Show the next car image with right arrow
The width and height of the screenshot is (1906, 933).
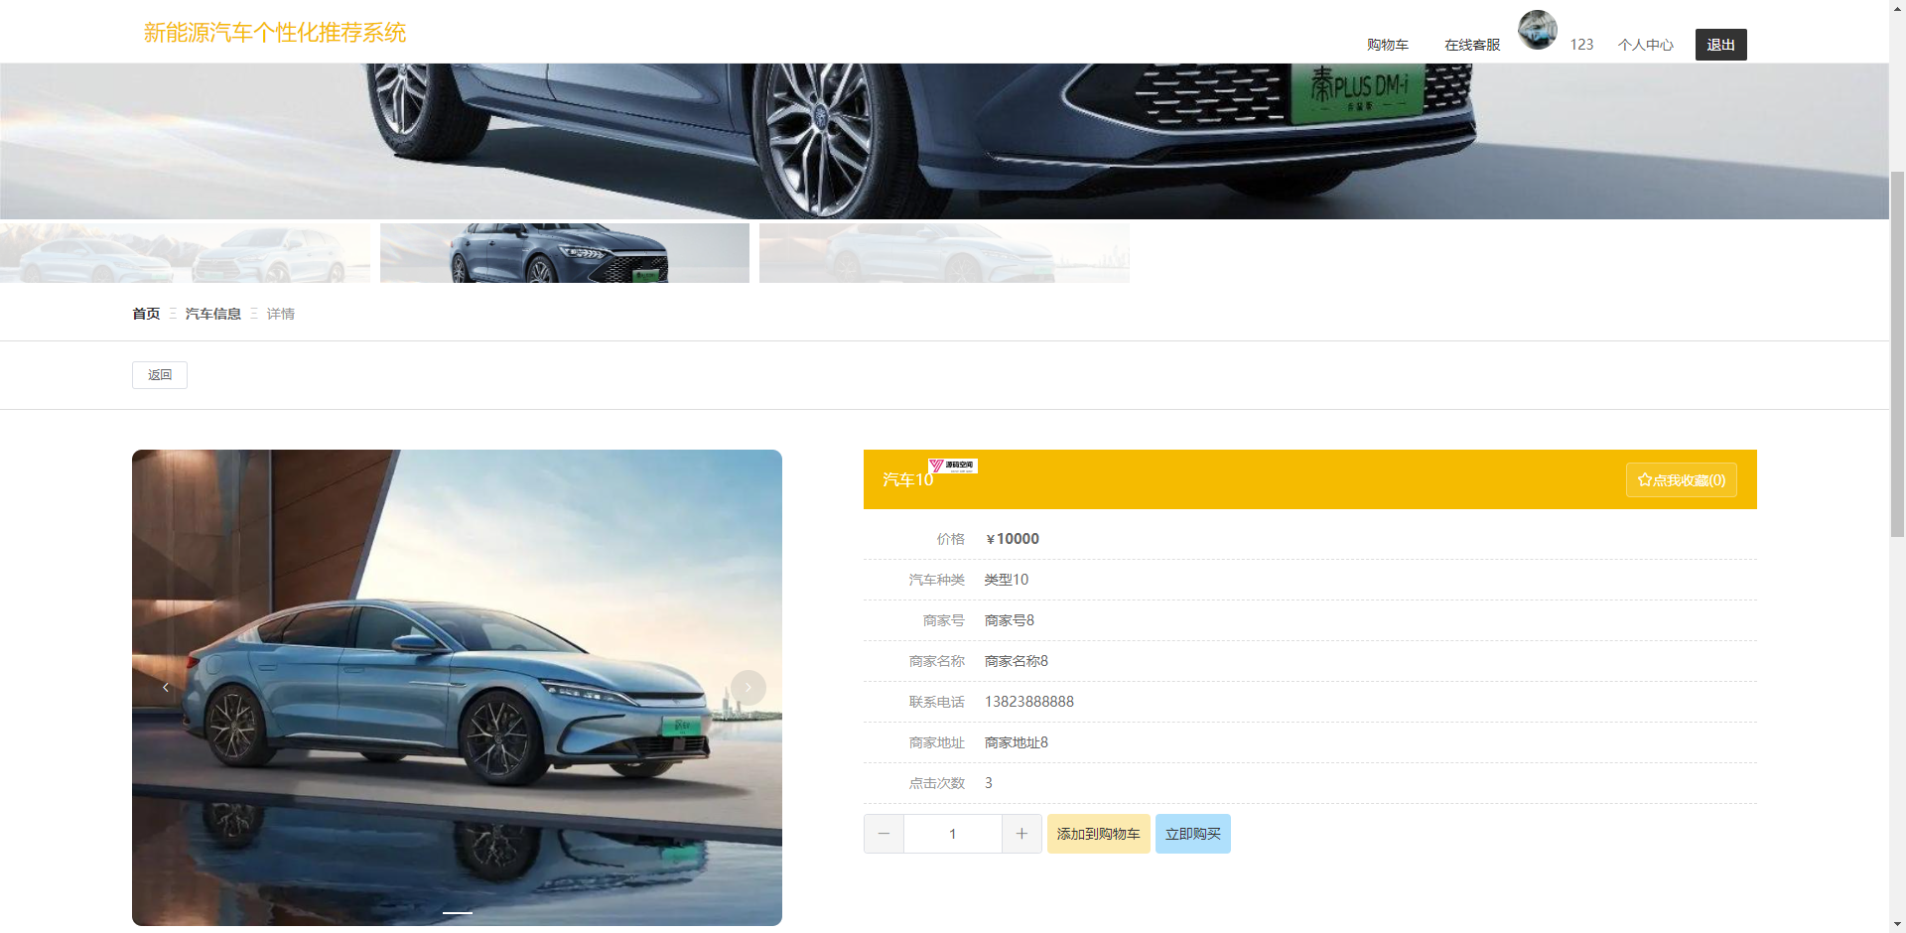coord(749,688)
